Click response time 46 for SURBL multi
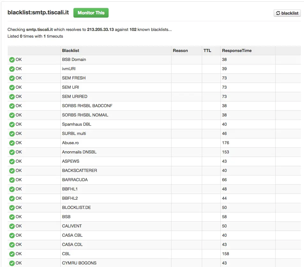Screen dimensions: 304x267 click(224, 134)
